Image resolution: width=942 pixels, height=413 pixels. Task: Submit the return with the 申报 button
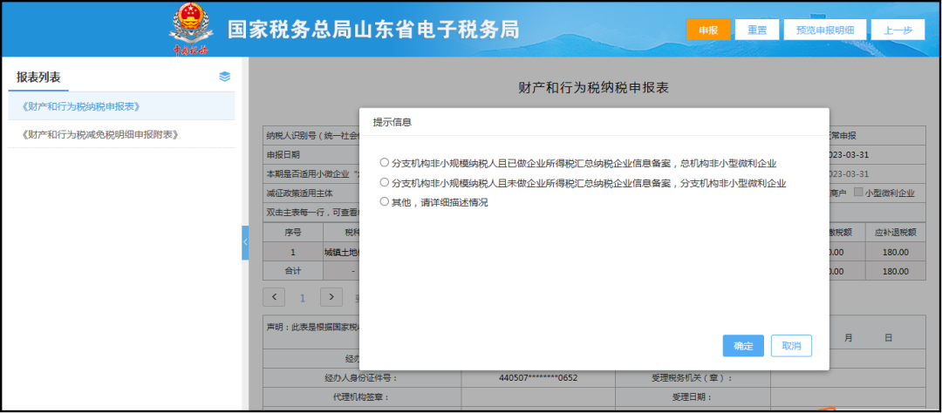click(708, 30)
